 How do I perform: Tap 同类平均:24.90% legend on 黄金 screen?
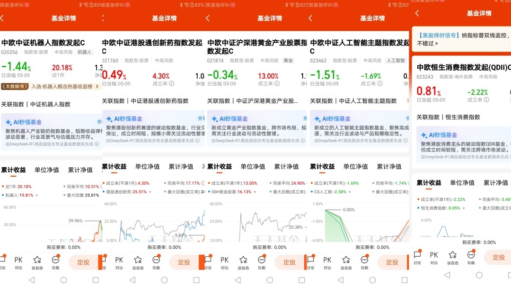288,183
